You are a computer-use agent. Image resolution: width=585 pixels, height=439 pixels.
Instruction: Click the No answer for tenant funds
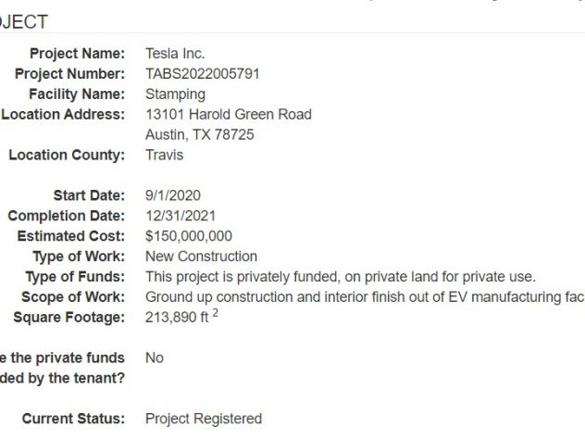[154, 357]
